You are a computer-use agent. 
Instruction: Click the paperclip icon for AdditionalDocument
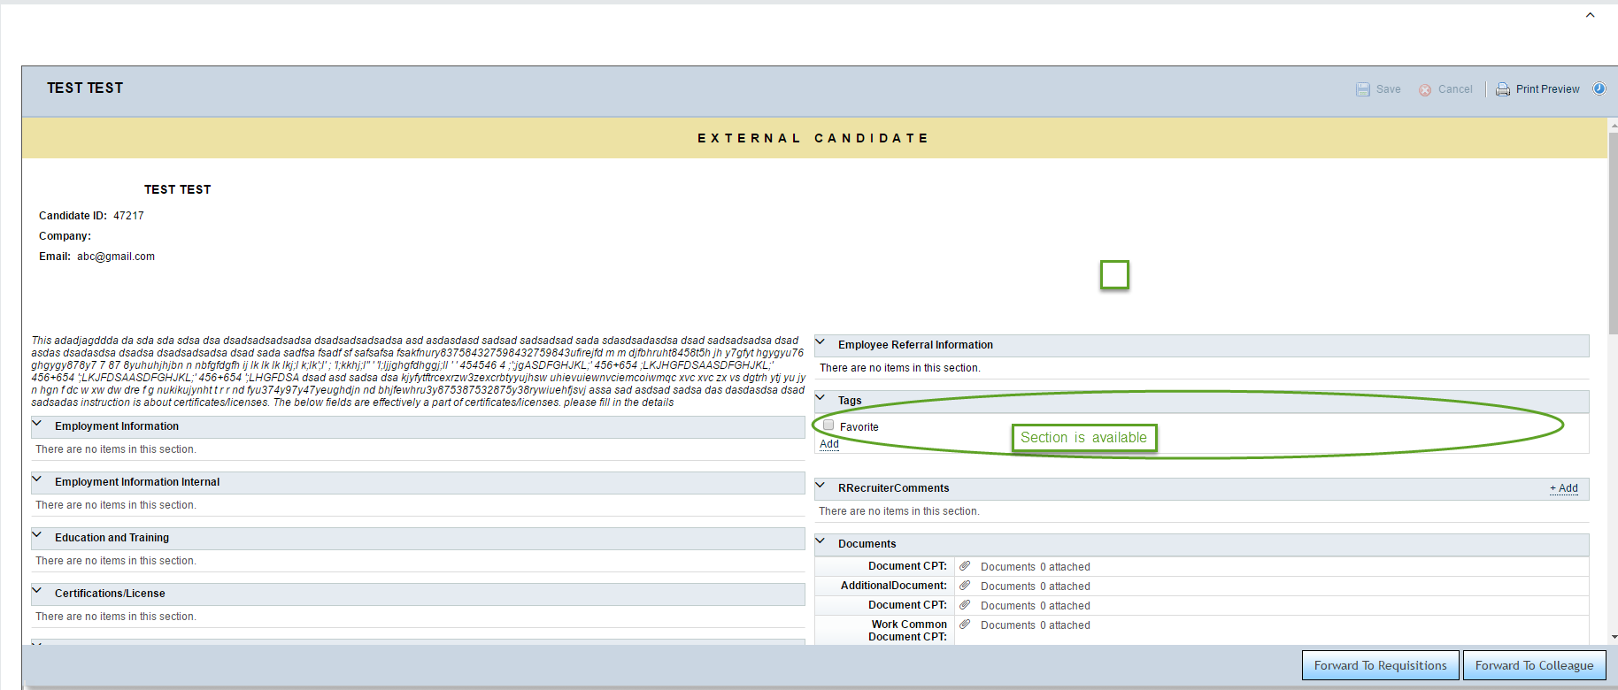click(965, 586)
